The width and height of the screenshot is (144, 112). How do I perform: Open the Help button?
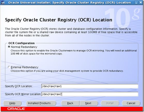click(12, 103)
